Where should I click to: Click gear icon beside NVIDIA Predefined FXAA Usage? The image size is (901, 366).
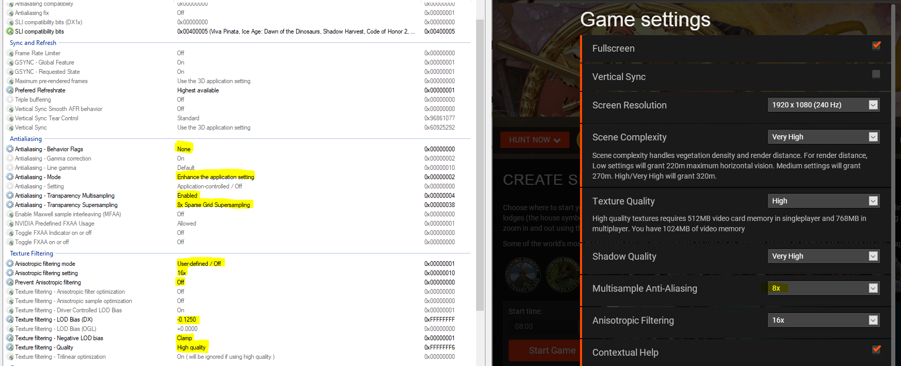[x=10, y=224]
